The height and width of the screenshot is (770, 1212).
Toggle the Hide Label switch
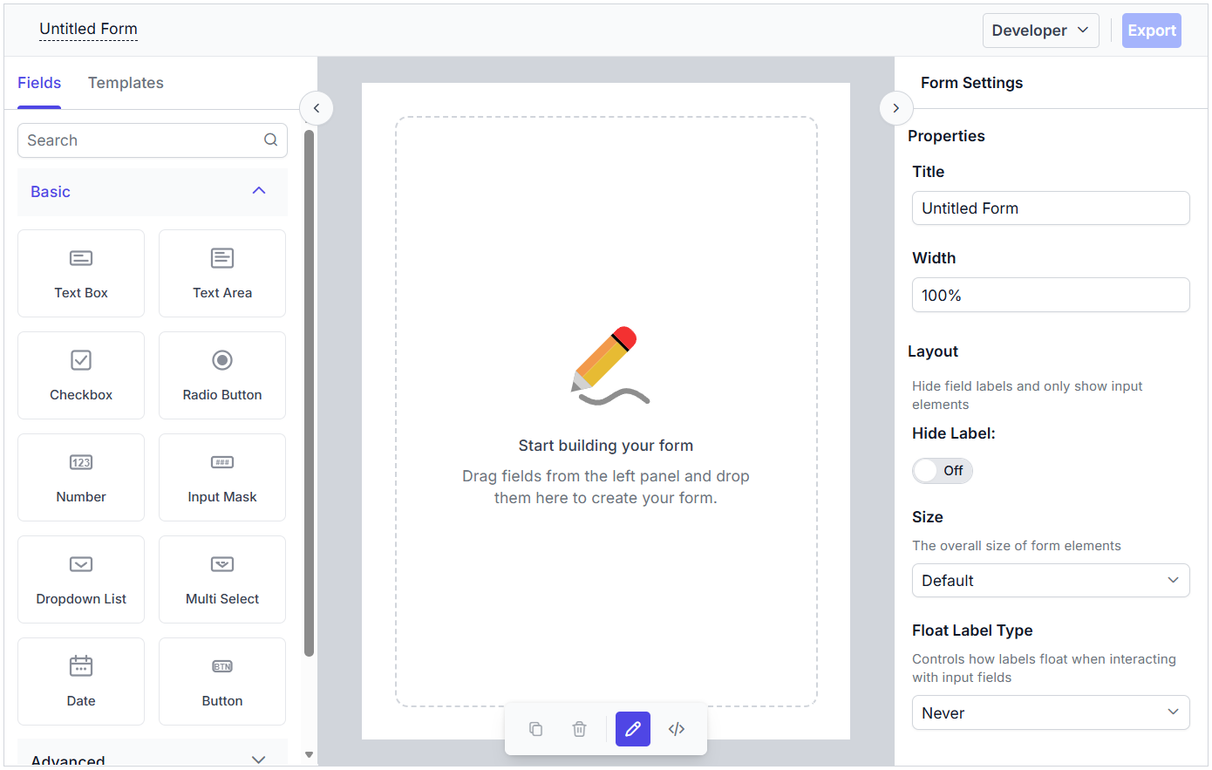click(x=943, y=471)
